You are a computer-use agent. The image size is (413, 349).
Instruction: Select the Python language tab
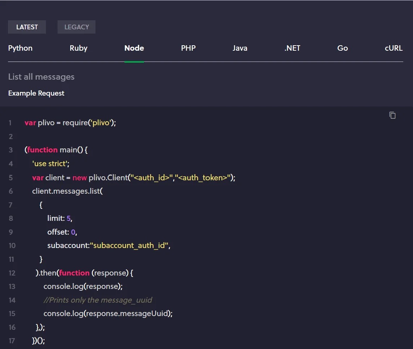click(20, 48)
